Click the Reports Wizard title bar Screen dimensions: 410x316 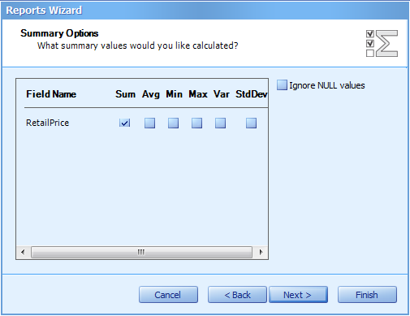(x=205, y=11)
